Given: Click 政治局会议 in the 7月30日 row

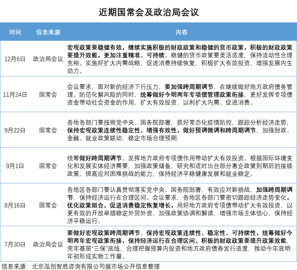Looking at the screenshot, I should [48, 244].
